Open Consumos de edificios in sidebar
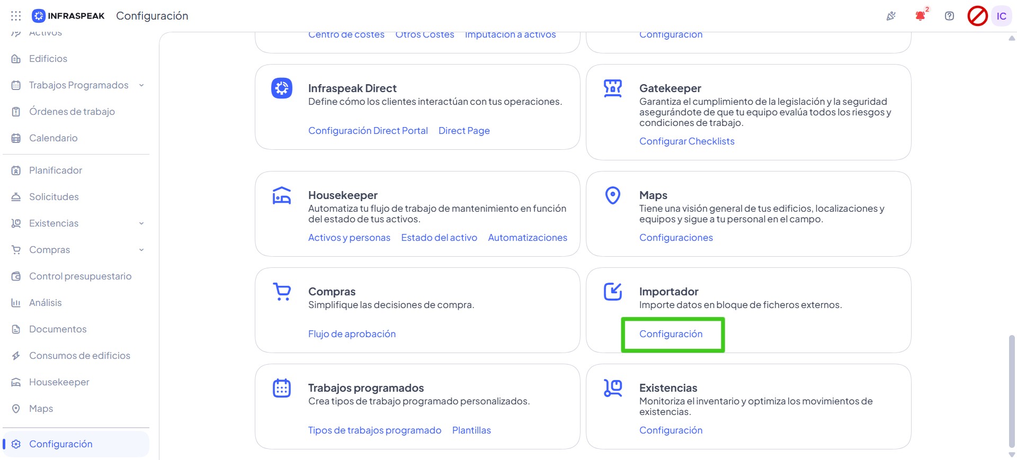 click(x=79, y=356)
